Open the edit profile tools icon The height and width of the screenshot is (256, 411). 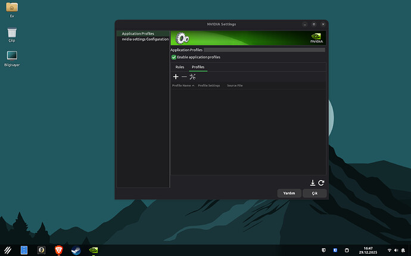click(x=192, y=77)
